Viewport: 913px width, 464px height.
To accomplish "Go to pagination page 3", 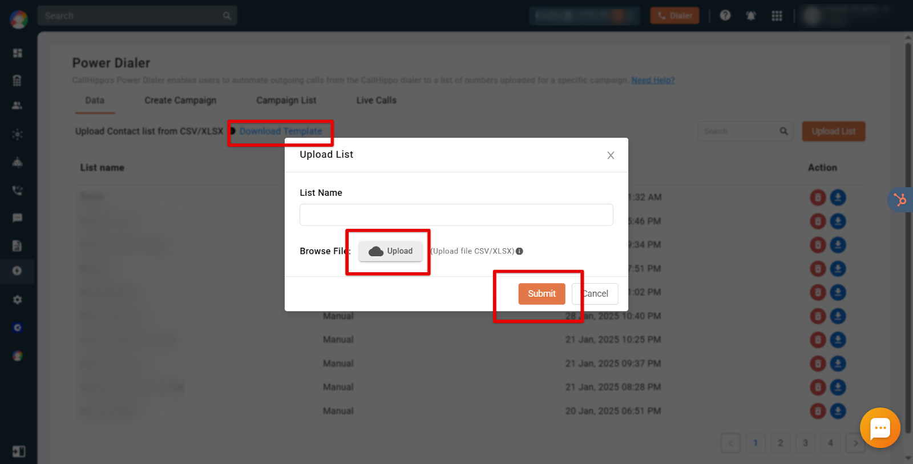I will (x=805, y=443).
